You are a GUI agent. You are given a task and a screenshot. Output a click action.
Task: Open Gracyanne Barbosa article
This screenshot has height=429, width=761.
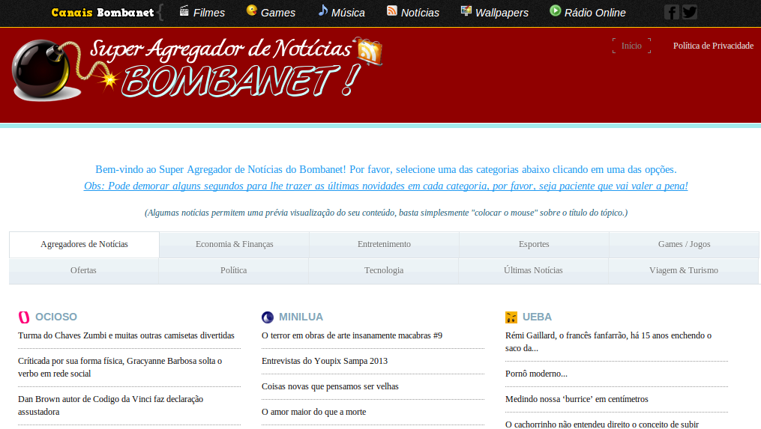tap(120, 368)
